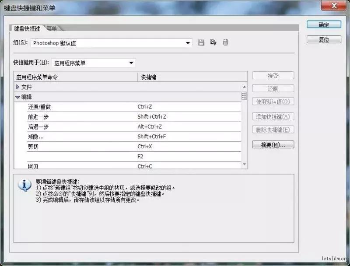The height and width of the screenshot is (266, 350).
Task: Click the 接受 button
Action: click(x=273, y=75)
